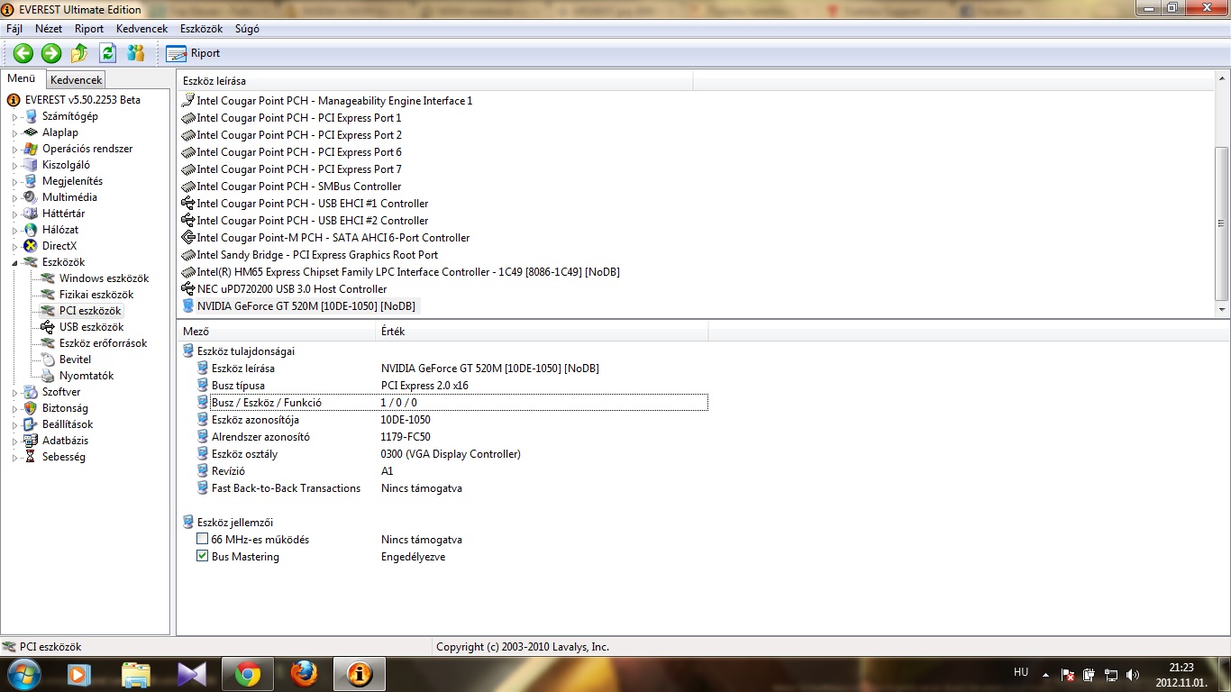Expand the Hálózat tree node
Screen dimensions: 1231x692
pyautogui.click(x=14, y=230)
